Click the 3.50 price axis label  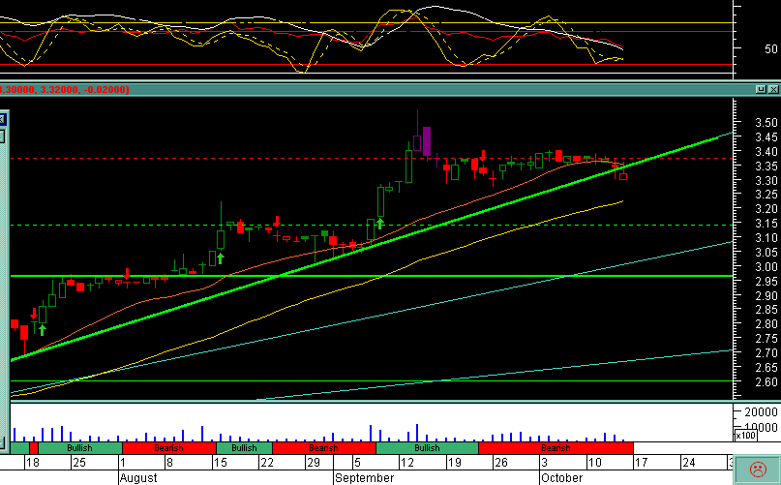coord(766,123)
